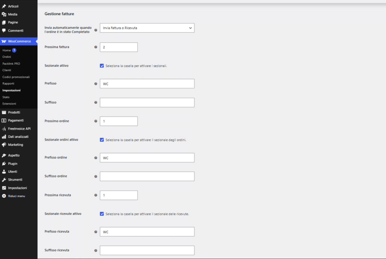This screenshot has width=386, height=259.
Task: Click label 'Seleziona la casella per attivare i sezionali.'
Action: pos(136,66)
